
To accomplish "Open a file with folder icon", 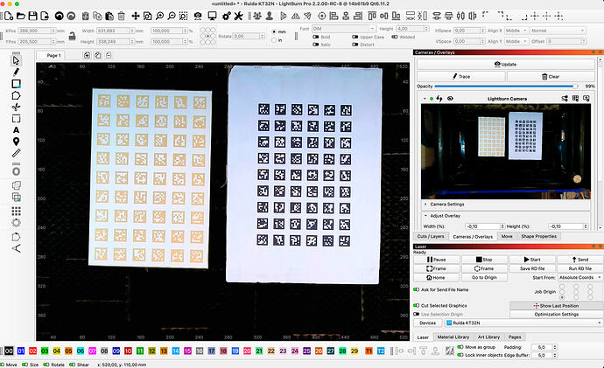I will pyautogui.click(x=21, y=16).
